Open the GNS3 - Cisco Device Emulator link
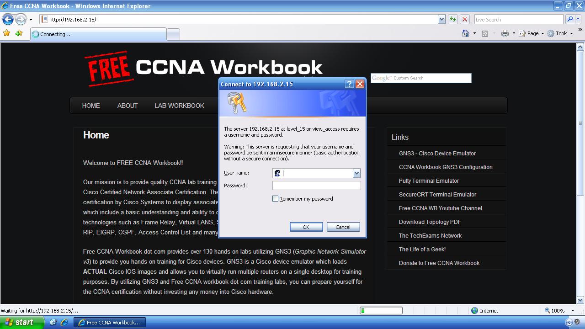This screenshot has width=585, height=329. 437,154
